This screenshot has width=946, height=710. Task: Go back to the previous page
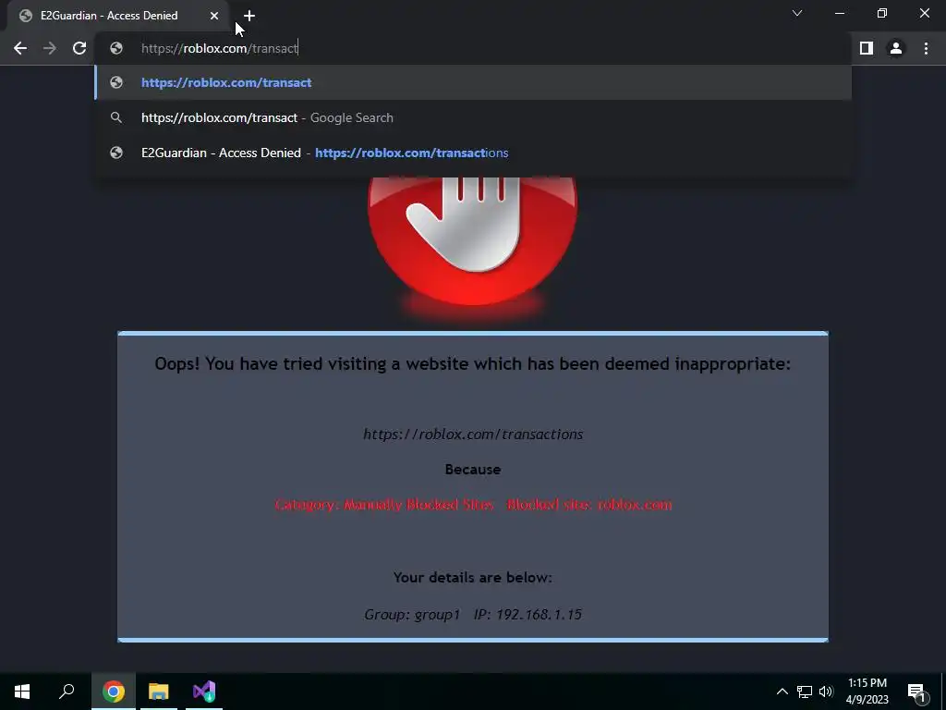20,48
